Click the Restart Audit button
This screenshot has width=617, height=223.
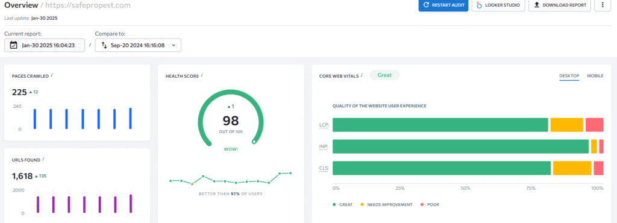coord(443,5)
